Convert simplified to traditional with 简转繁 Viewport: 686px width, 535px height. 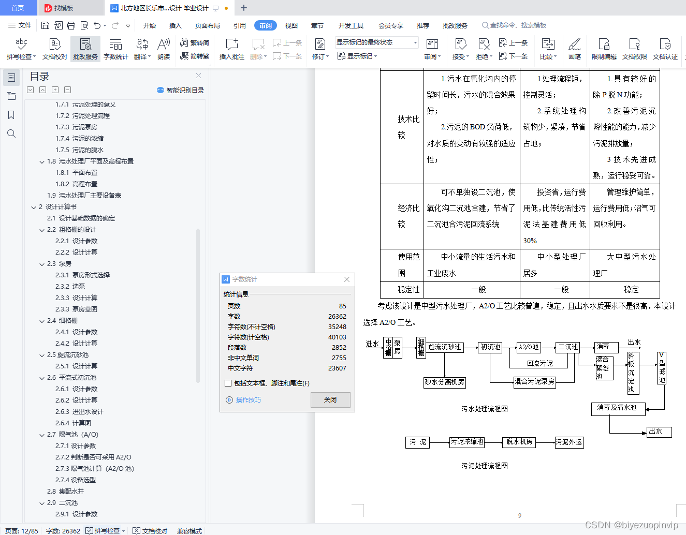[x=195, y=56]
